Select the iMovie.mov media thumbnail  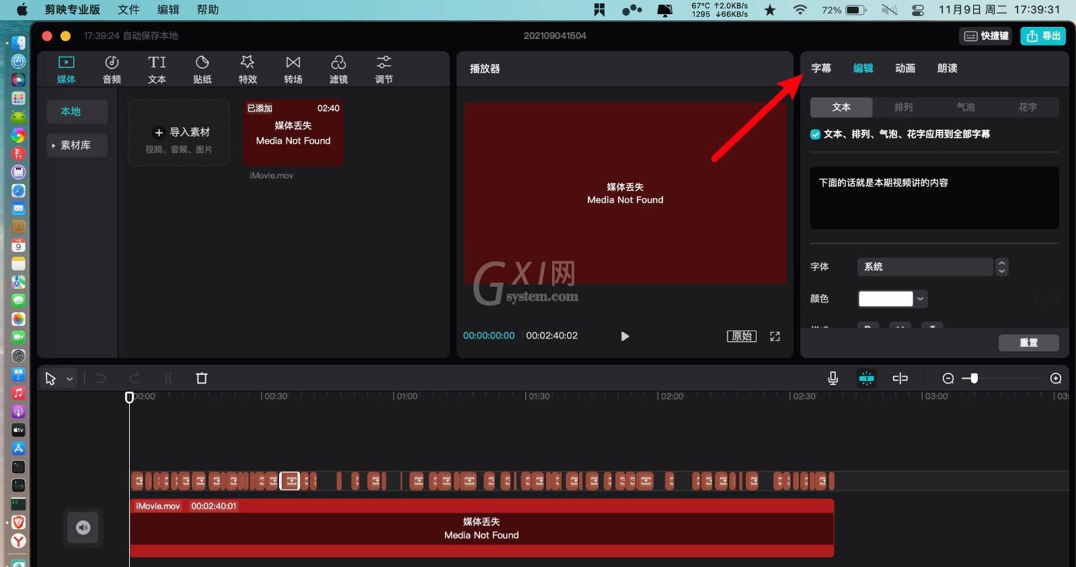pyautogui.click(x=293, y=132)
